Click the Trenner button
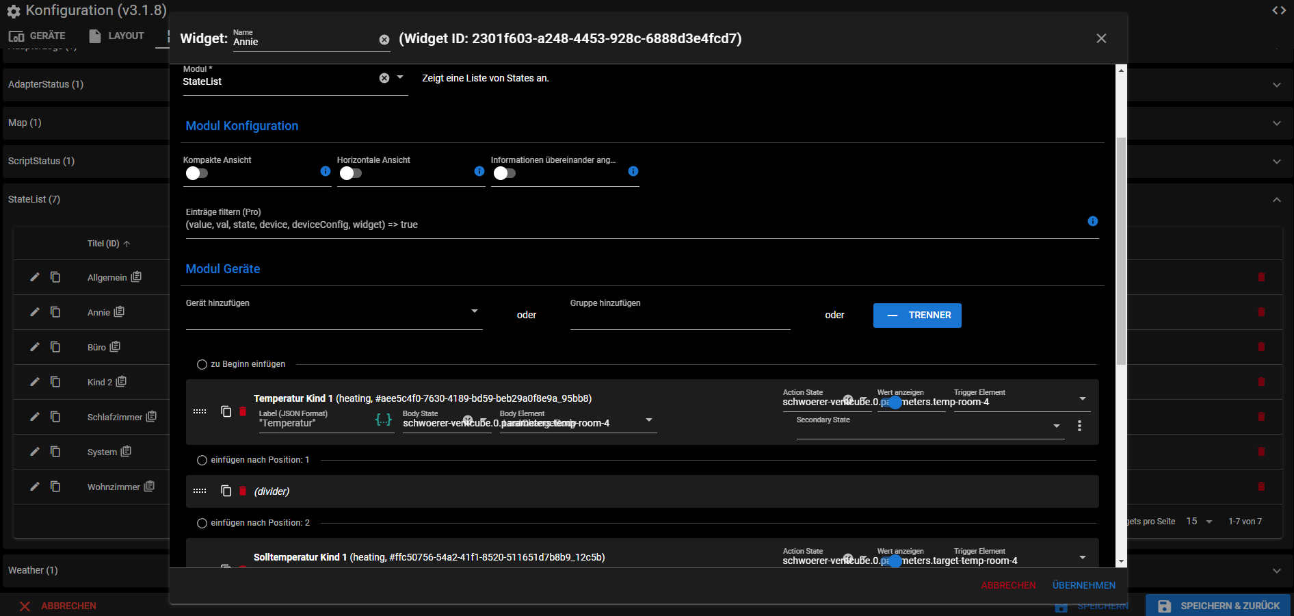This screenshot has width=1294, height=616. 917,316
